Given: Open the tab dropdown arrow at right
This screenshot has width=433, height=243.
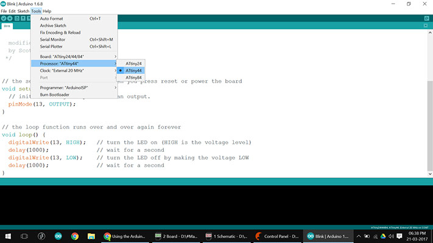Looking at the screenshot, I should point(426,26).
